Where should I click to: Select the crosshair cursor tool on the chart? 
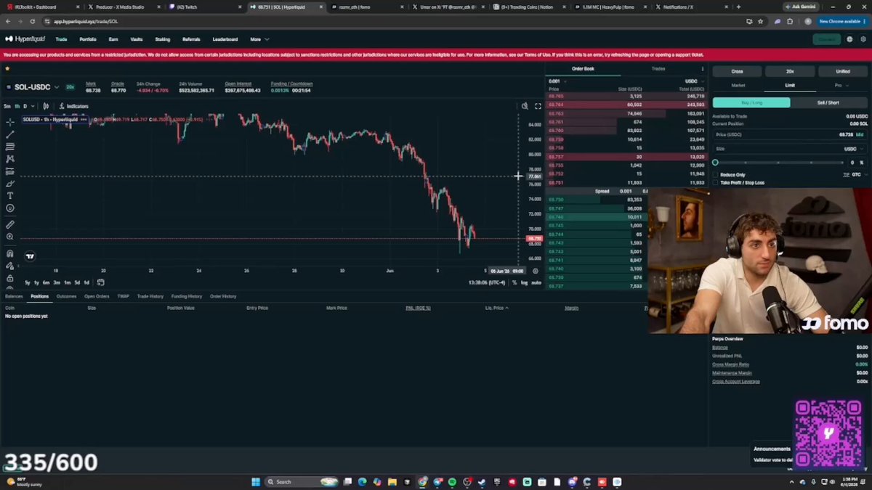tap(10, 122)
